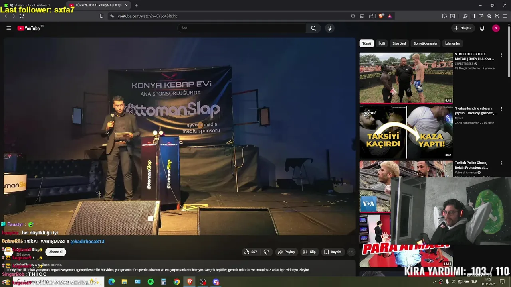Image resolution: width=511 pixels, height=287 pixels.
Task: Start voice search with microphone icon
Action: point(329,28)
